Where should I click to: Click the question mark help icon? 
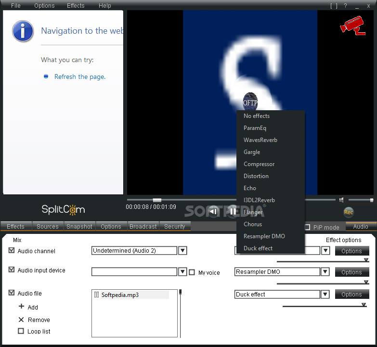pos(345,6)
